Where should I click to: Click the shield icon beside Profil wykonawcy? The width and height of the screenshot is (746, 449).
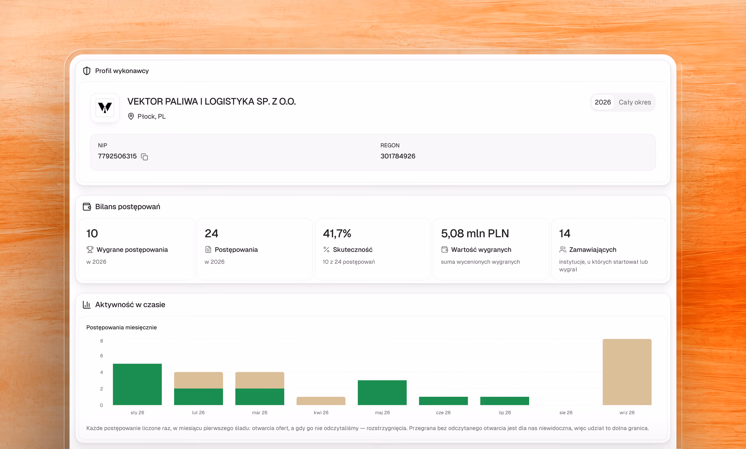pos(87,71)
